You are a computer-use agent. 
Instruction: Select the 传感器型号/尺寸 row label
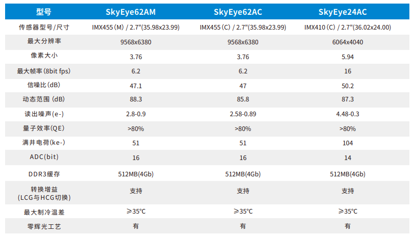click(44, 27)
